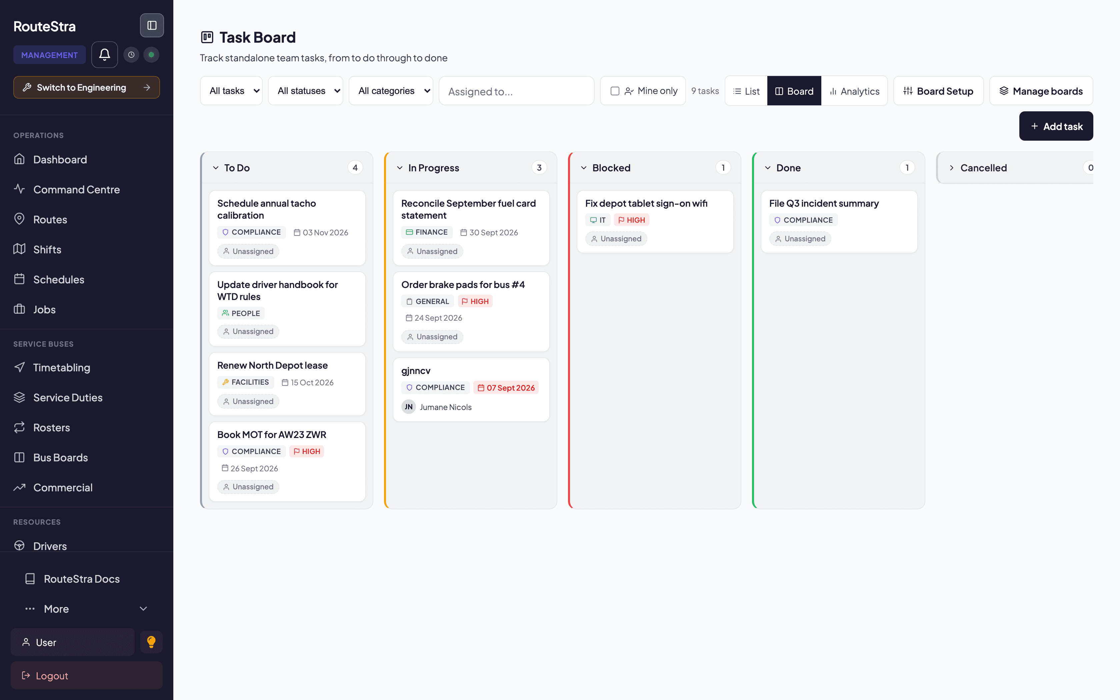
Task: Open Update driver handbook for WTD rules card
Action: pyautogui.click(x=287, y=309)
